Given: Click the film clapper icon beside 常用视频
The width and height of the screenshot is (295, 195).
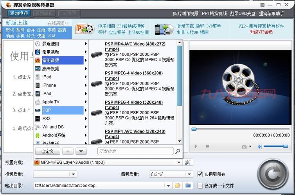Looking at the screenshot, I should 38,52.
